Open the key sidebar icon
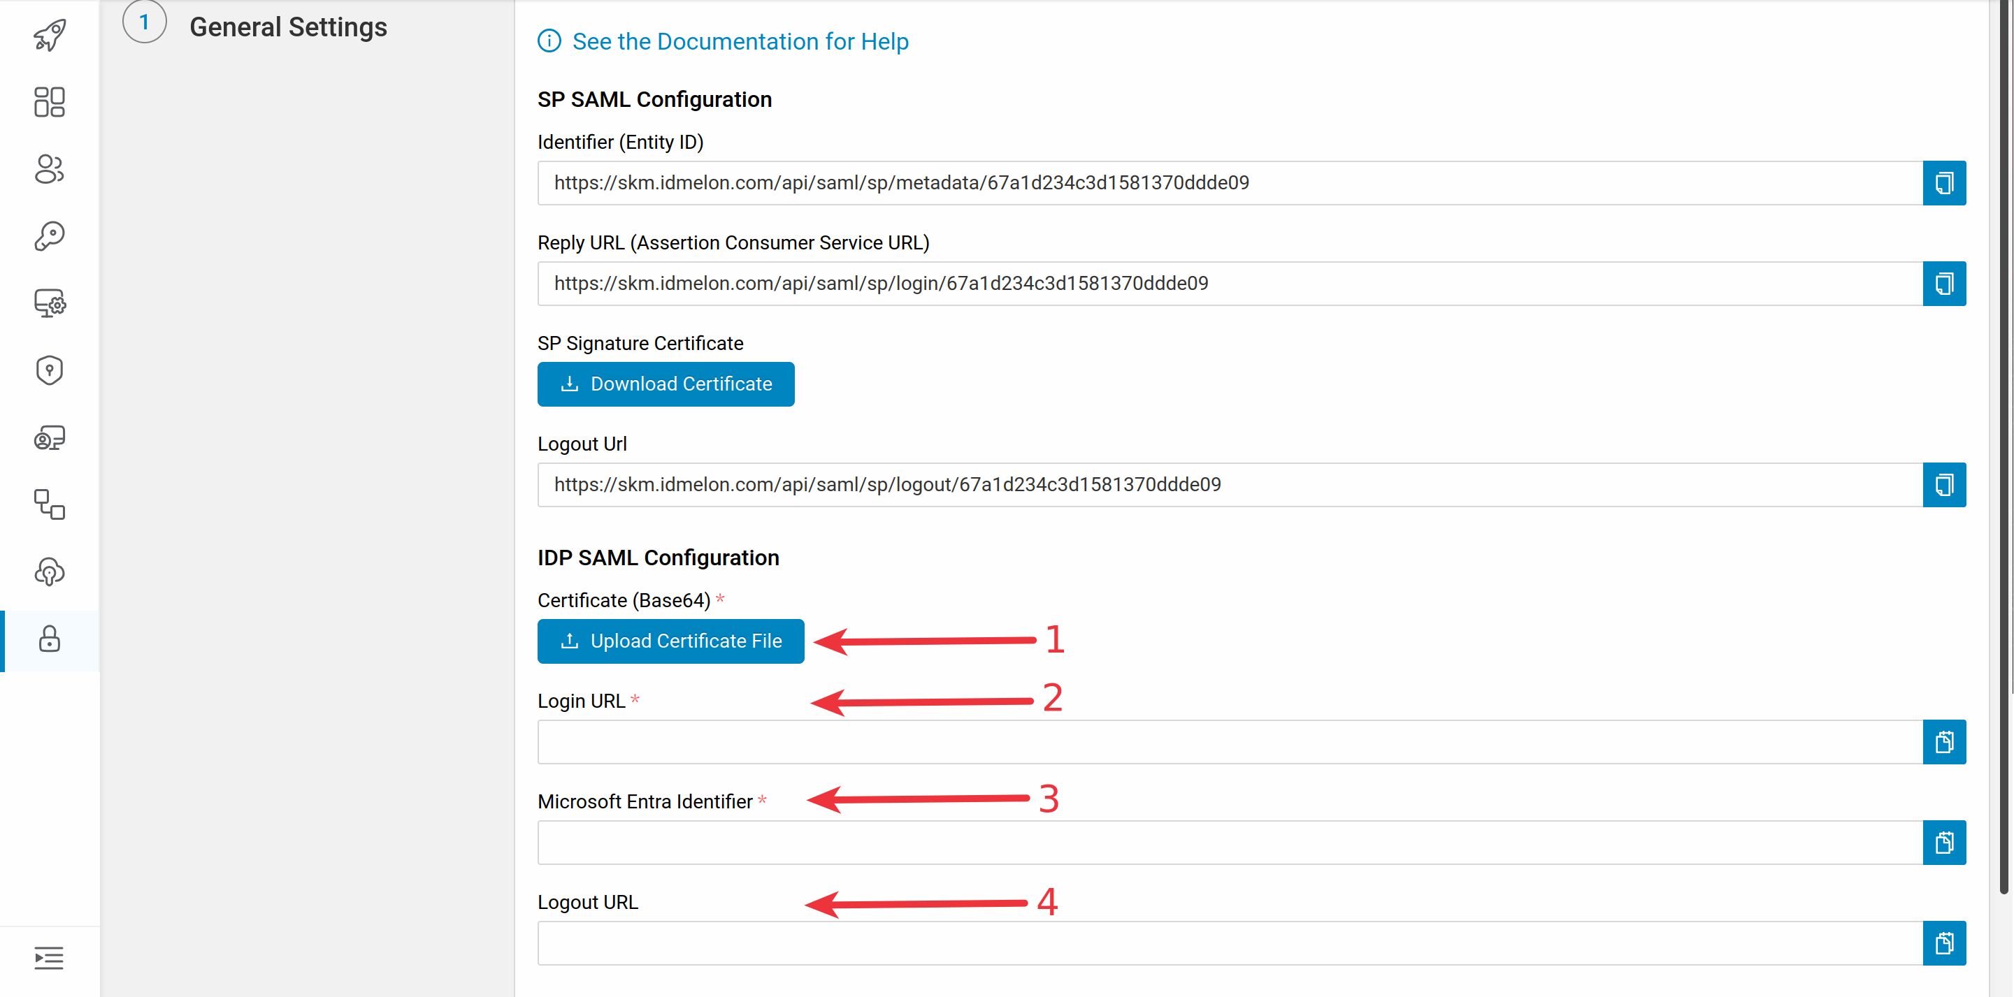2014x997 pixels. click(x=49, y=236)
